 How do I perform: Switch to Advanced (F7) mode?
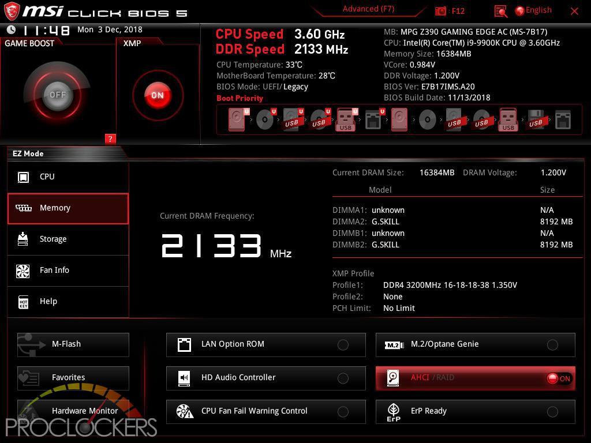pos(368,9)
